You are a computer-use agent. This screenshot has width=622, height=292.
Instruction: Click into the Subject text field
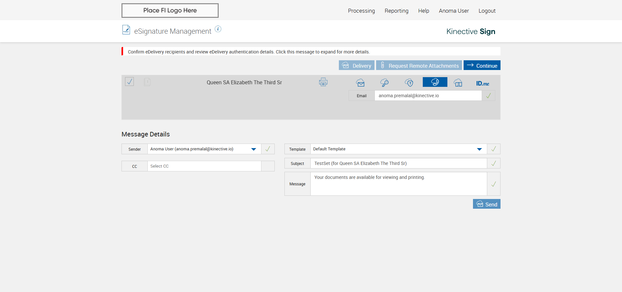[x=398, y=163]
